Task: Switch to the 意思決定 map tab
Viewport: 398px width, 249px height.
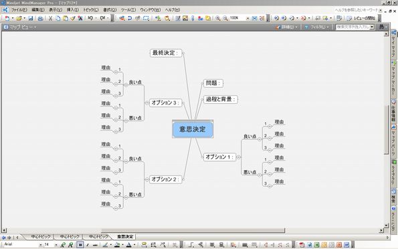Action: coord(125,237)
